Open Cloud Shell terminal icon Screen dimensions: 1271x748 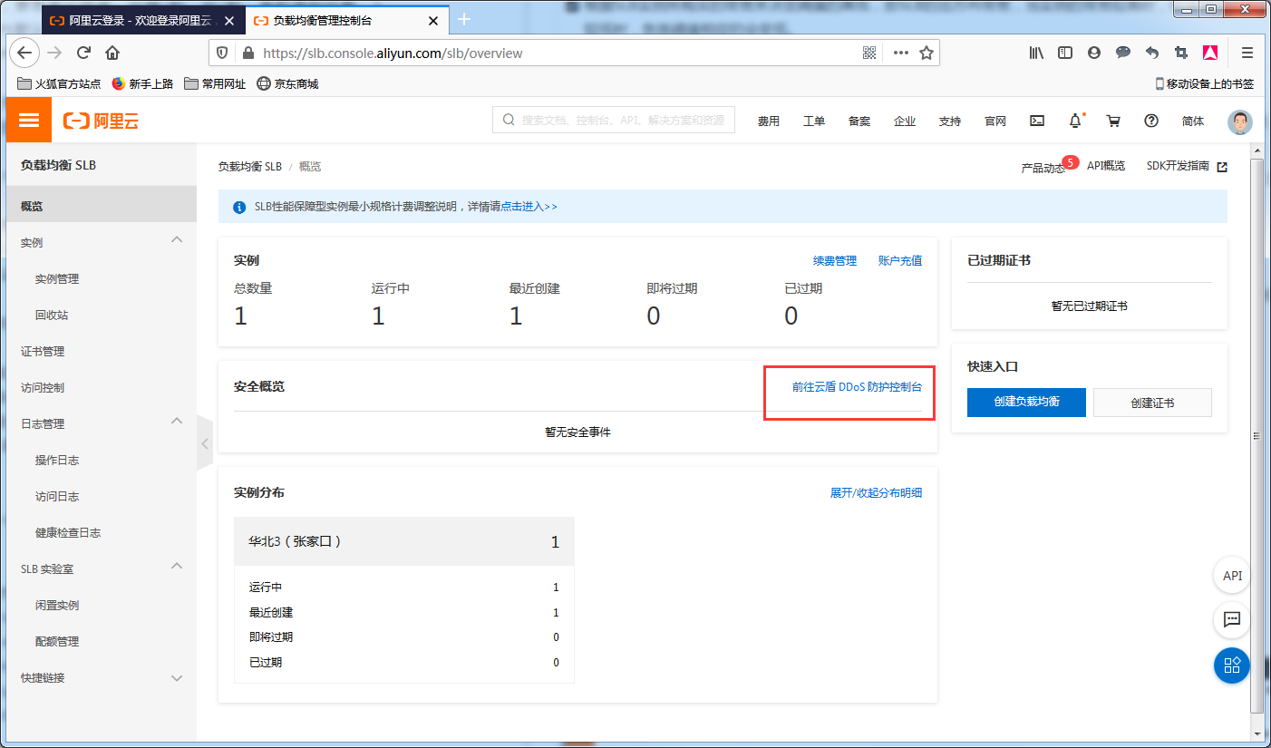click(x=1037, y=121)
